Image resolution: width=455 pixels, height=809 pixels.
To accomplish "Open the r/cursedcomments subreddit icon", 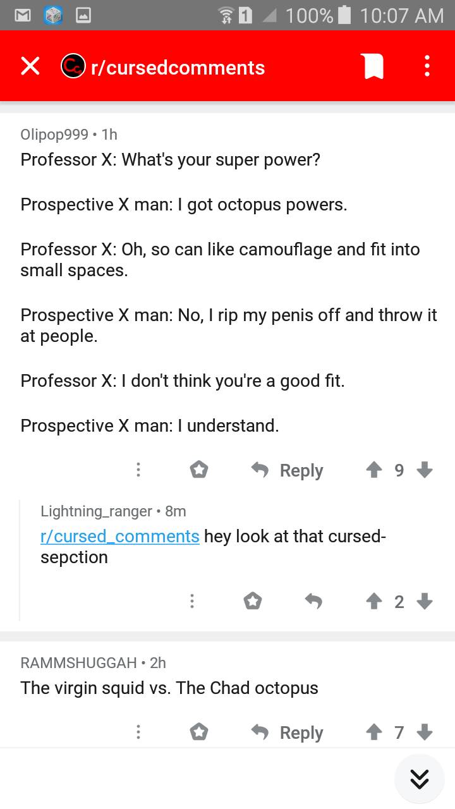I will click(x=73, y=65).
